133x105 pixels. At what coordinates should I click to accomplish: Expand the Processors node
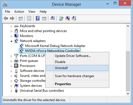tap(11, 66)
